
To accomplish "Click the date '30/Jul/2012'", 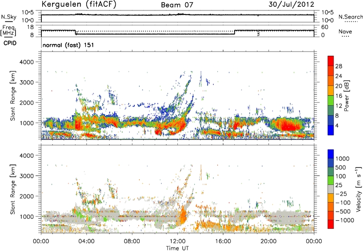I will coord(291,5).
